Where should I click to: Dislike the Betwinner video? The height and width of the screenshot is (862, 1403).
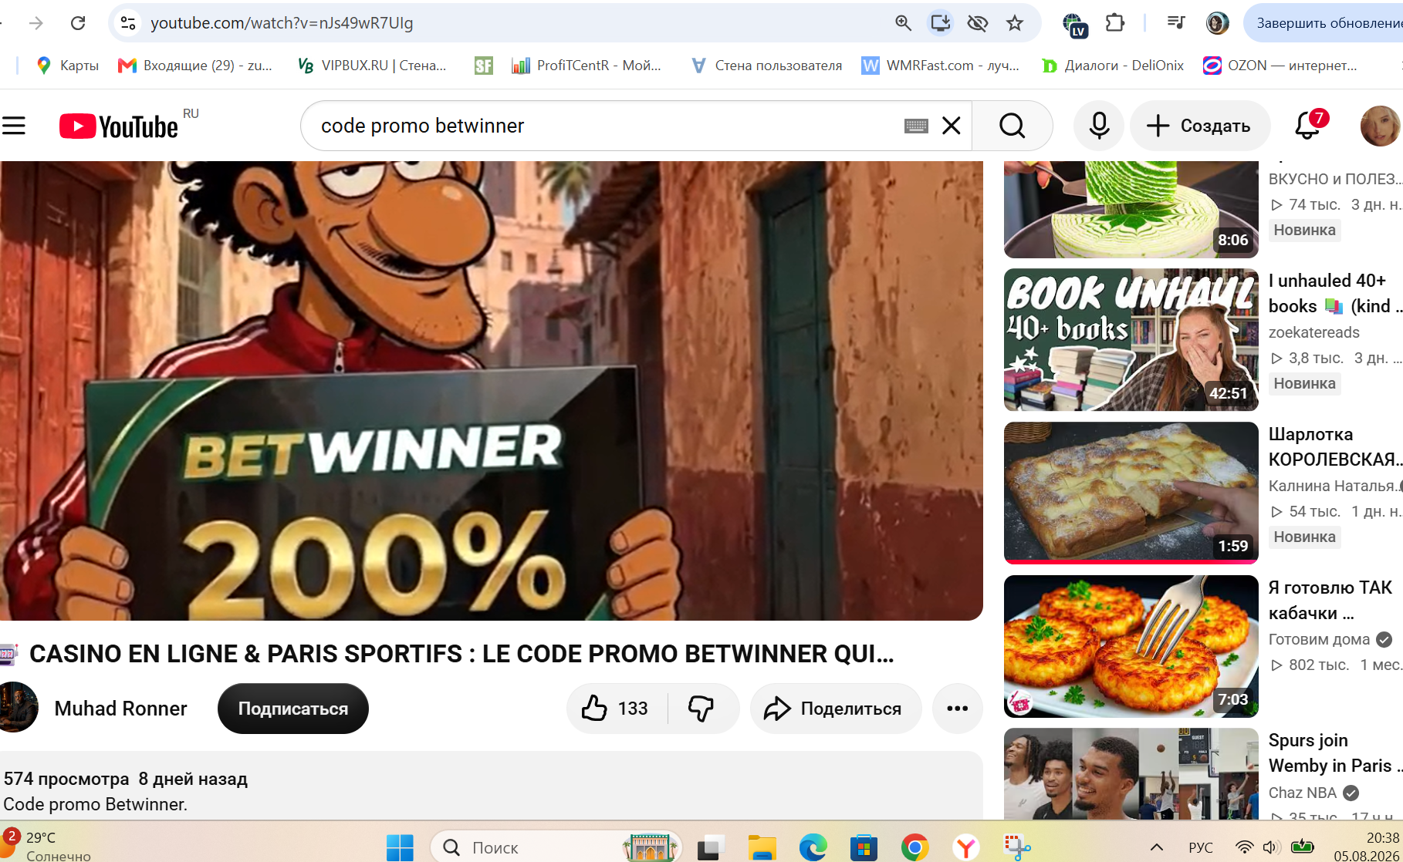702,709
